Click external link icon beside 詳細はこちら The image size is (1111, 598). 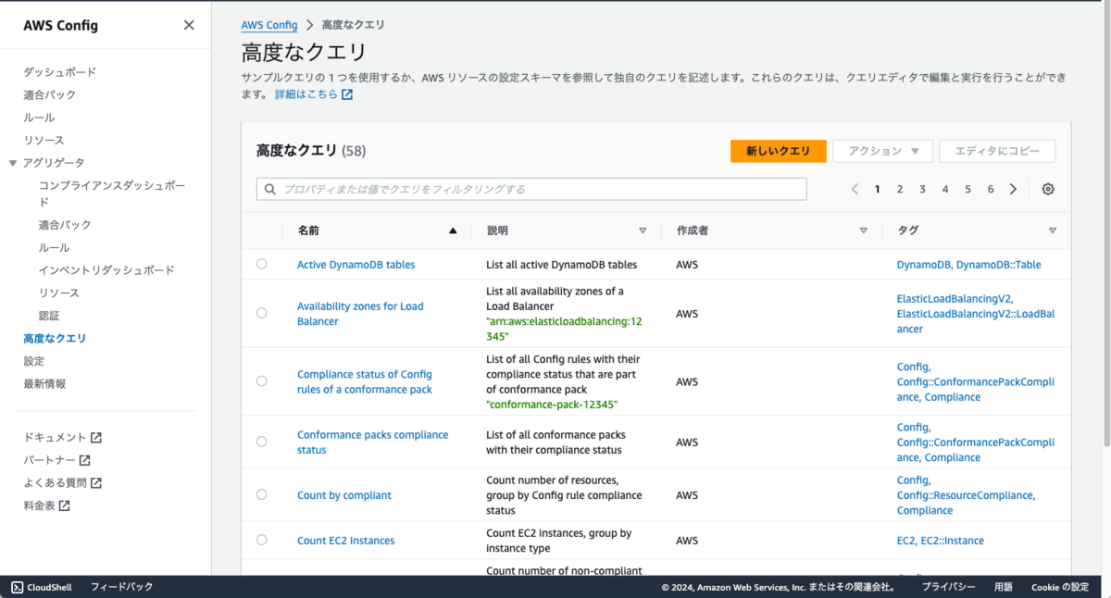[x=347, y=94]
